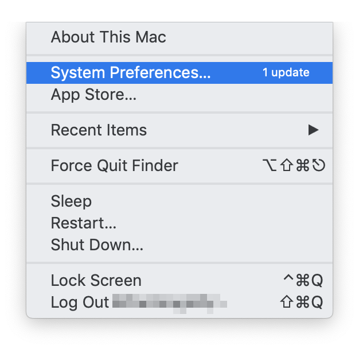
Task: Open About This Mac
Action: click(x=108, y=38)
